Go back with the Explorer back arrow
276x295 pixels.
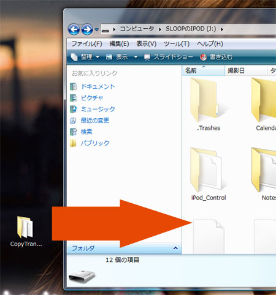coord(74,29)
